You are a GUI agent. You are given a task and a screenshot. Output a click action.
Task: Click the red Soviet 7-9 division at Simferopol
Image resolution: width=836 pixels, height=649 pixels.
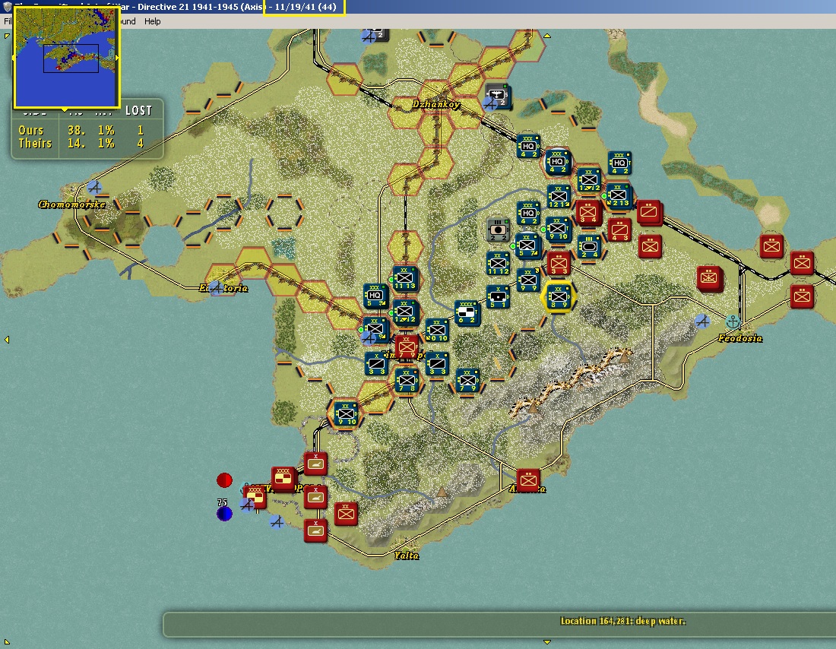coord(407,347)
